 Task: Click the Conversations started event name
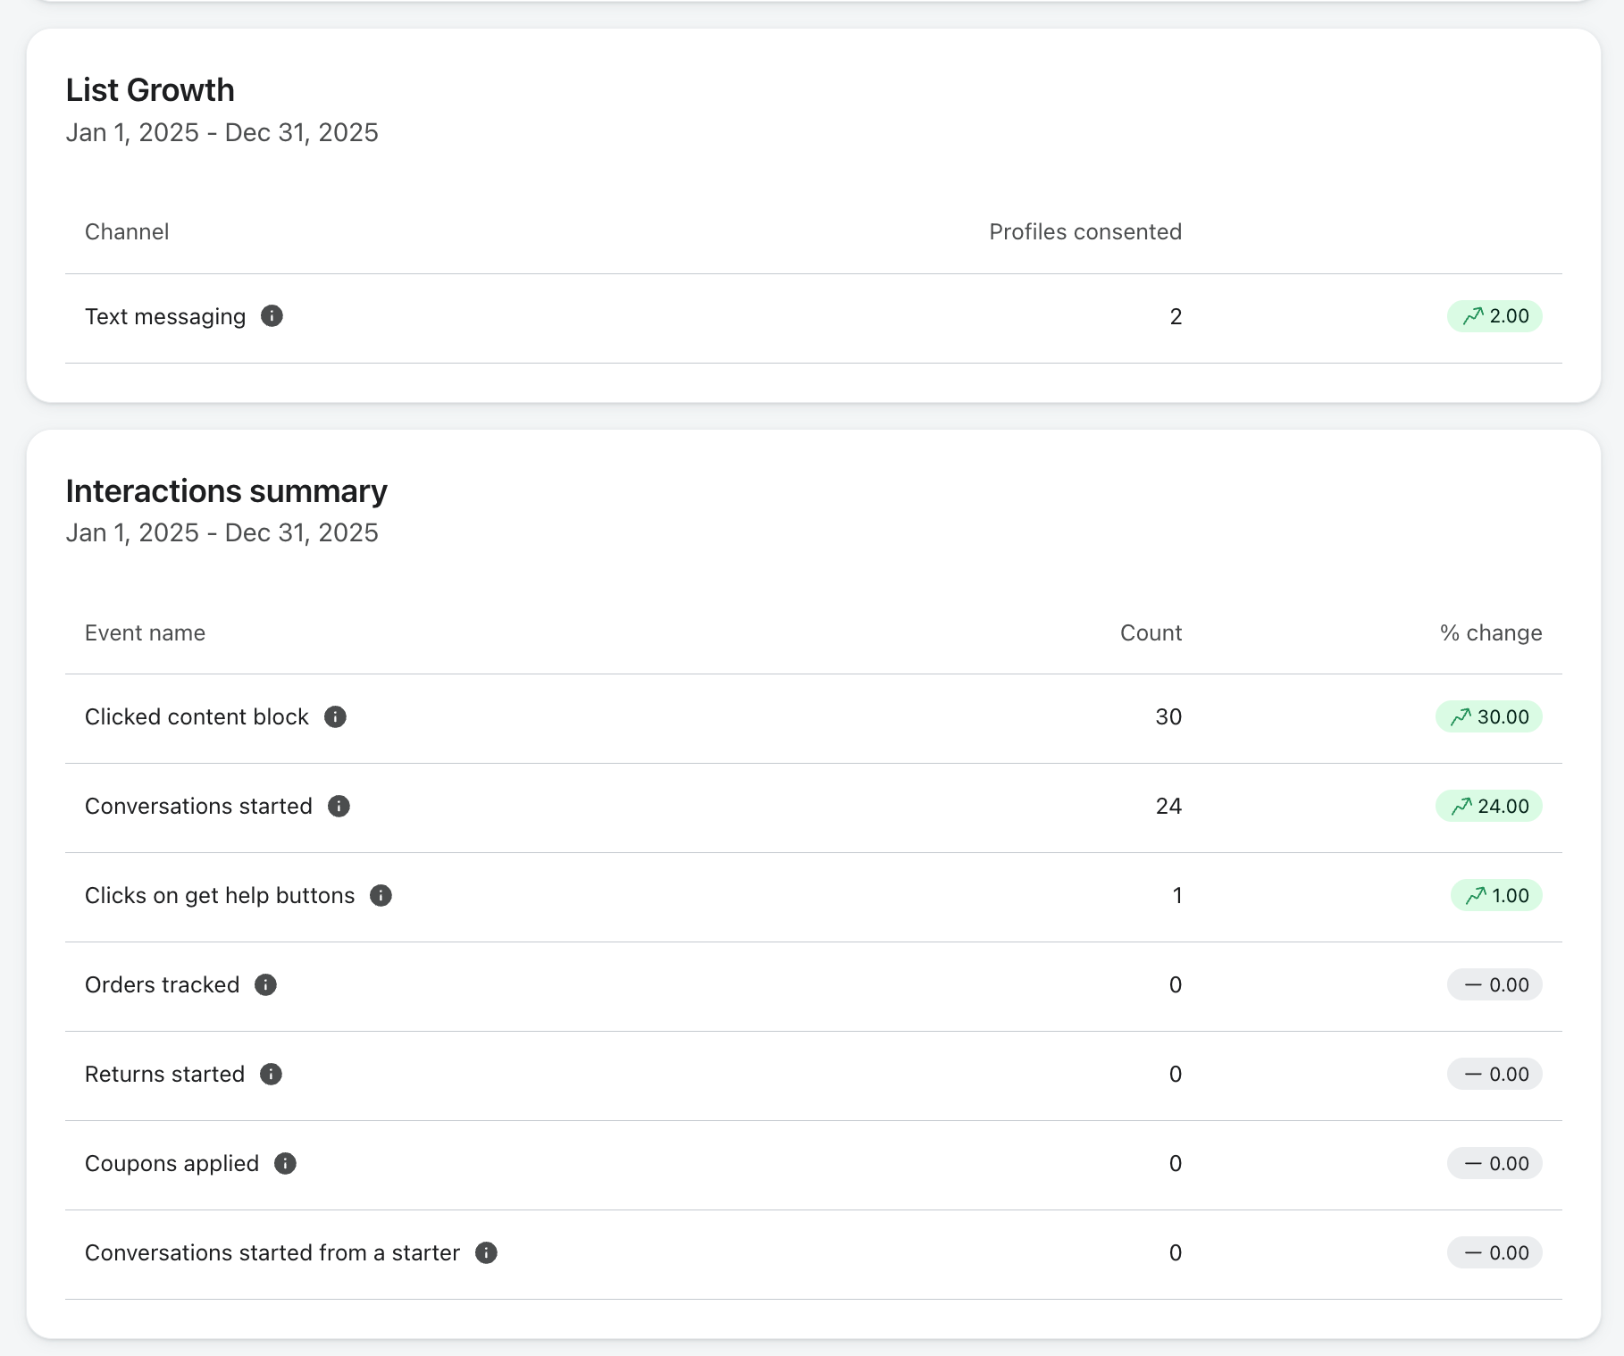click(x=198, y=807)
